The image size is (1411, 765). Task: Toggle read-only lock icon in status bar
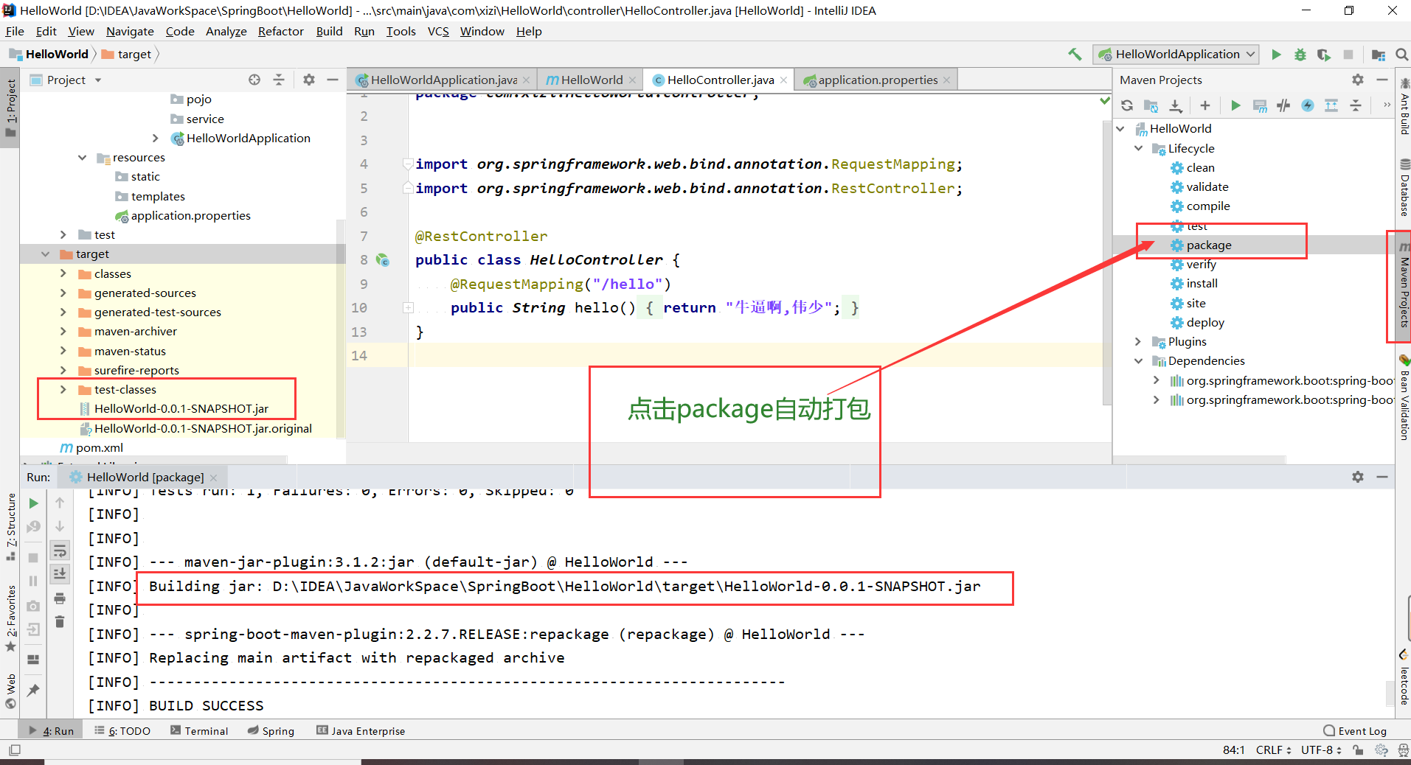coord(1358,750)
